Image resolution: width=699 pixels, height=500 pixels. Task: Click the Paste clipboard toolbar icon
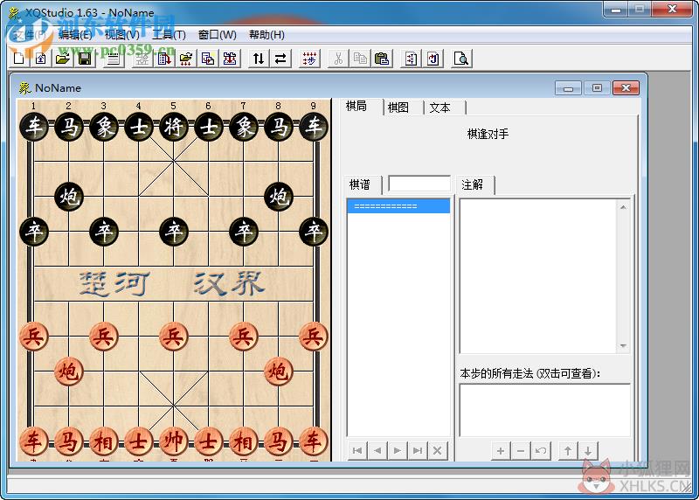pos(382,59)
